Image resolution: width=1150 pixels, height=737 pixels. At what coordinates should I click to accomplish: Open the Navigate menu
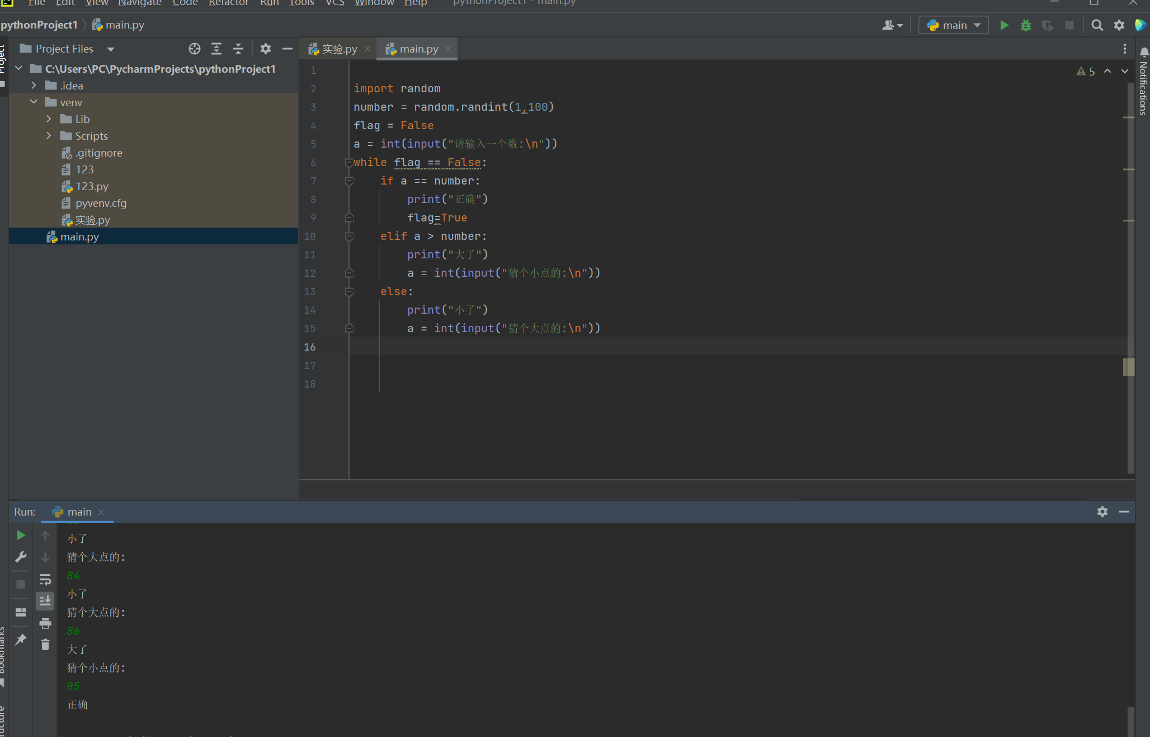[139, 3]
